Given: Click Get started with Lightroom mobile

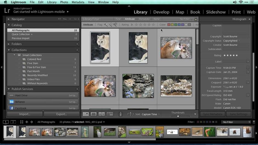Looking at the screenshot, I should (39, 12).
